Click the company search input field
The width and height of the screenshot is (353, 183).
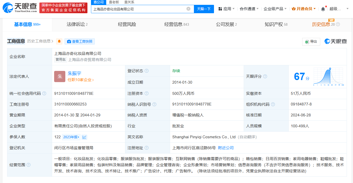point(140,9)
